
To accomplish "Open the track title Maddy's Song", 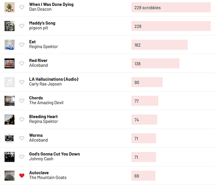I will pyautogui.click(x=42, y=23).
